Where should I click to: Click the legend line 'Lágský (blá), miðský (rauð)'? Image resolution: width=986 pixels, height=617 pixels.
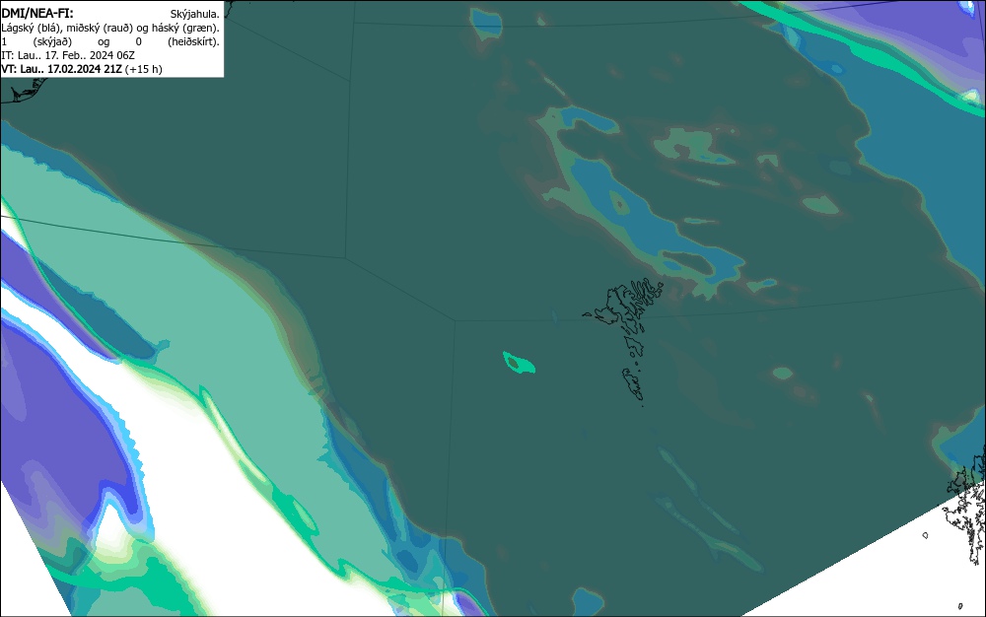(66, 28)
